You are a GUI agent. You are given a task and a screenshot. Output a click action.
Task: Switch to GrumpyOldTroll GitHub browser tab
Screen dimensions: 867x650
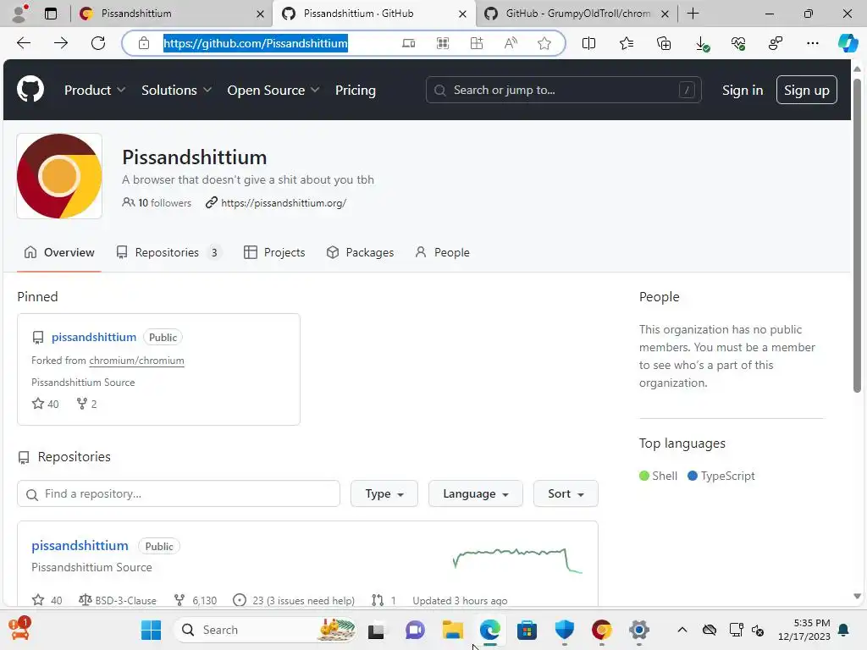[575, 14]
